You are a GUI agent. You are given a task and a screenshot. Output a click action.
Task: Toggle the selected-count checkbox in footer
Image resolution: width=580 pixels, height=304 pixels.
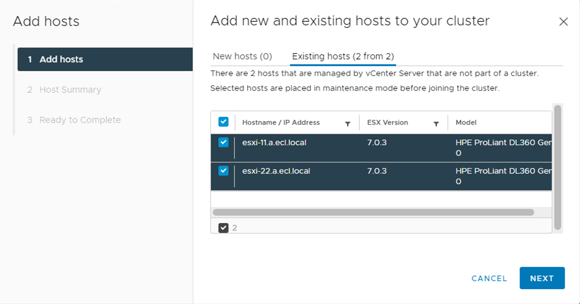pyautogui.click(x=223, y=227)
